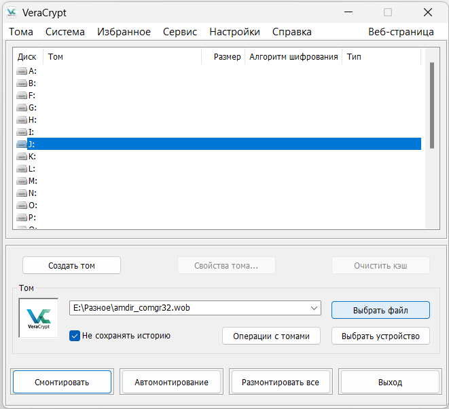Select the drive O: icon
The width and height of the screenshot is (449, 409).
pyautogui.click(x=22, y=206)
